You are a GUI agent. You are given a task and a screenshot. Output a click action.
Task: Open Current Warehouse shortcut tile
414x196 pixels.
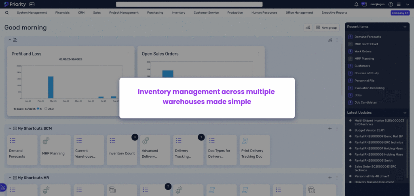89,150
